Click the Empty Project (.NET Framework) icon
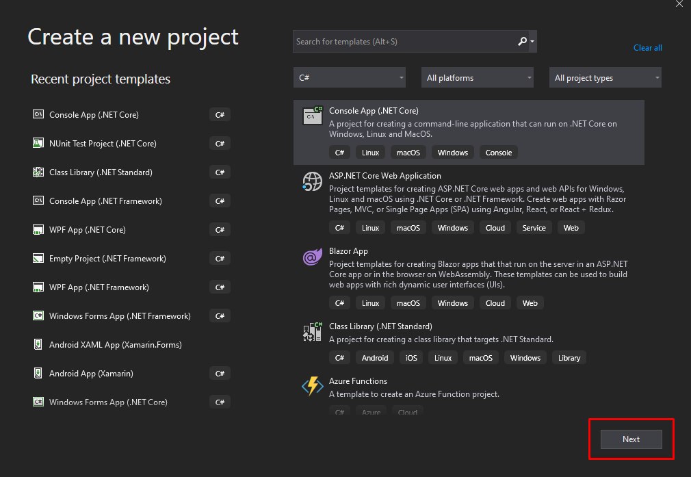Image resolution: width=691 pixels, height=477 pixels. tap(38, 258)
